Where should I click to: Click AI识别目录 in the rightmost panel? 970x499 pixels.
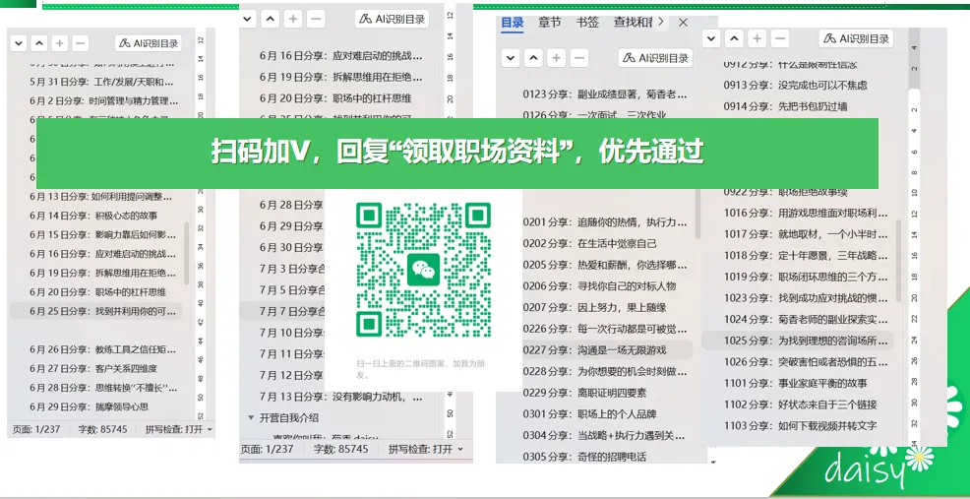click(x=856, y=38)
